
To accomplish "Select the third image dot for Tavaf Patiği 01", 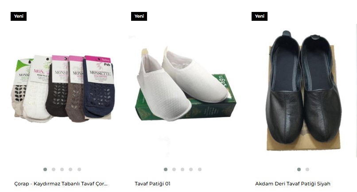I will click(x=182, y=169).
